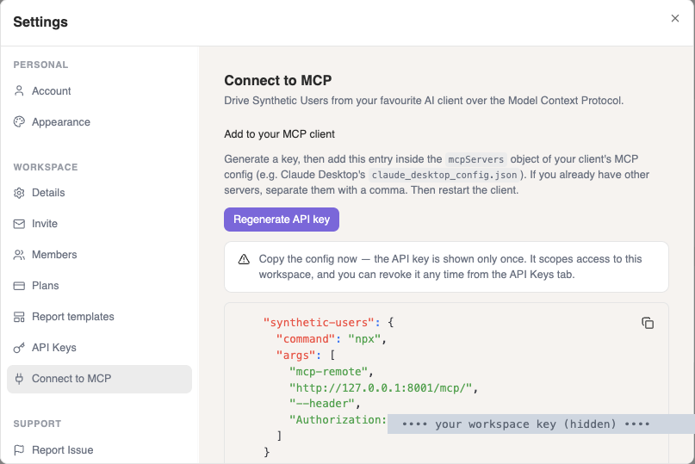Copy the MCP config code snippet
Image resolution: width=695 pixels, height=464 pixels.
(x=648, y=323)
